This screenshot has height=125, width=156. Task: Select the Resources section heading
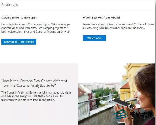point(9,5)
